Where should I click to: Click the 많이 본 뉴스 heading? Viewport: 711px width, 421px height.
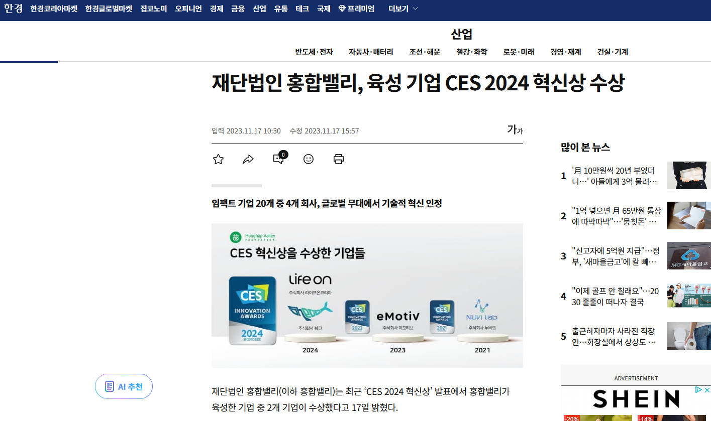pos(585,147)
